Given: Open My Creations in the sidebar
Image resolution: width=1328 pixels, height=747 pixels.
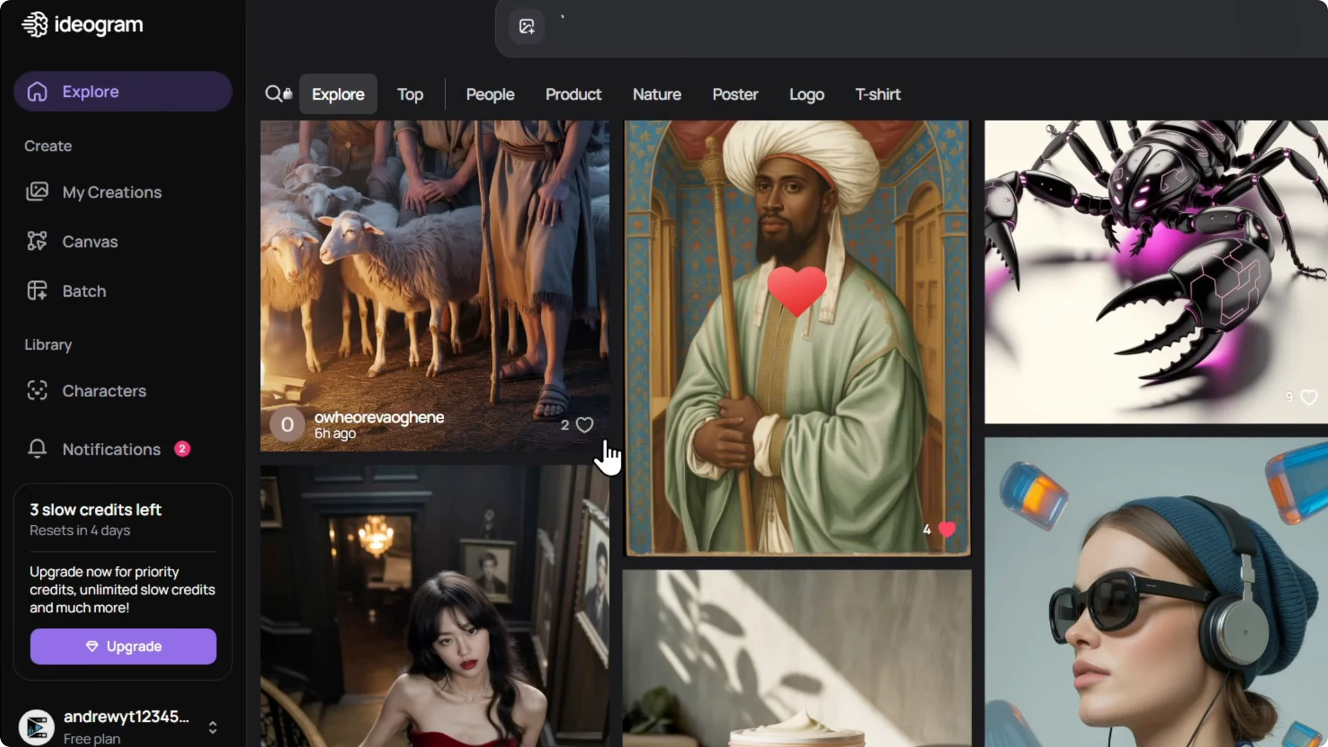Looking at the screenshot, I should click(111, 192).
